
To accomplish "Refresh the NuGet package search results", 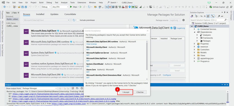I will pyautogui.click(x=74, y=20).
